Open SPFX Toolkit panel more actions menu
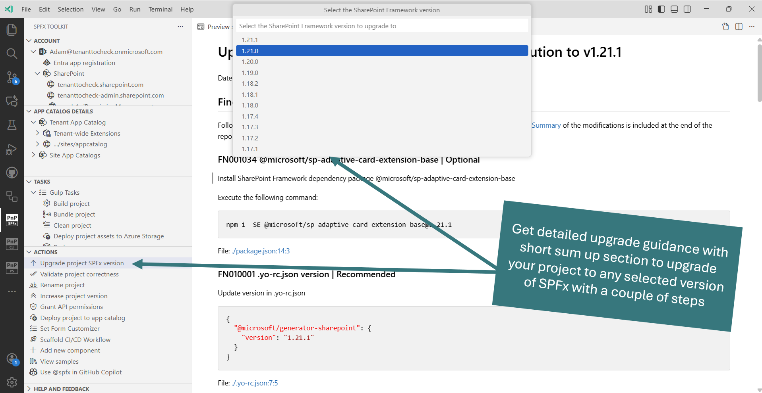Image resolution: width=762 pixels, height=393 pixels. click(x=180, y=27)
